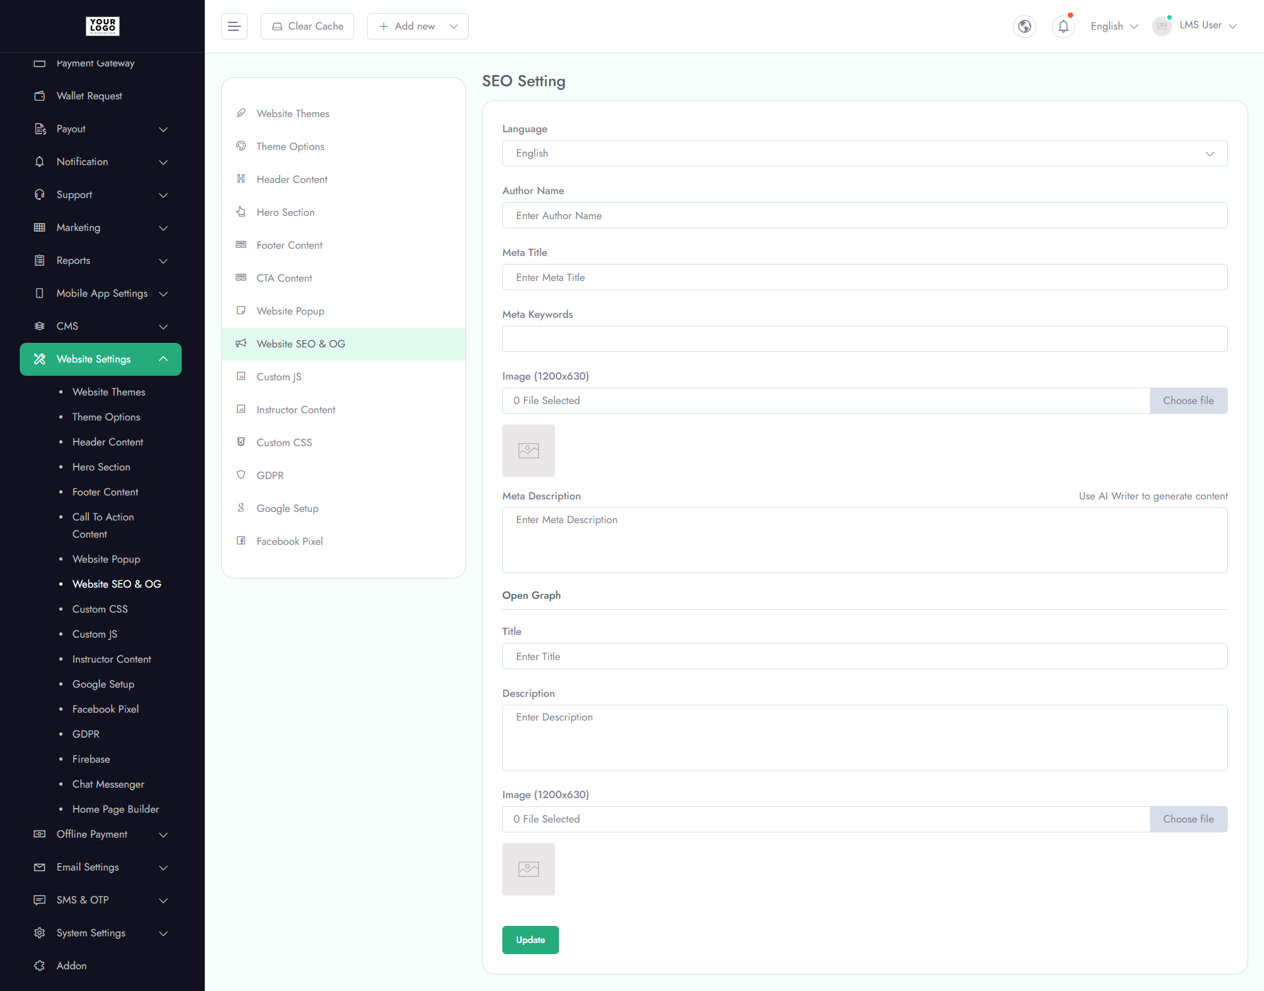The image size is (1264, 991).
Task: Click the GDPR shield icon
Action: (x=241, y=475)
